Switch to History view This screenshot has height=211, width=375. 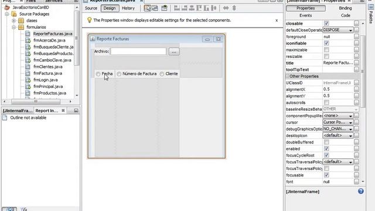(x=128, y=8)
